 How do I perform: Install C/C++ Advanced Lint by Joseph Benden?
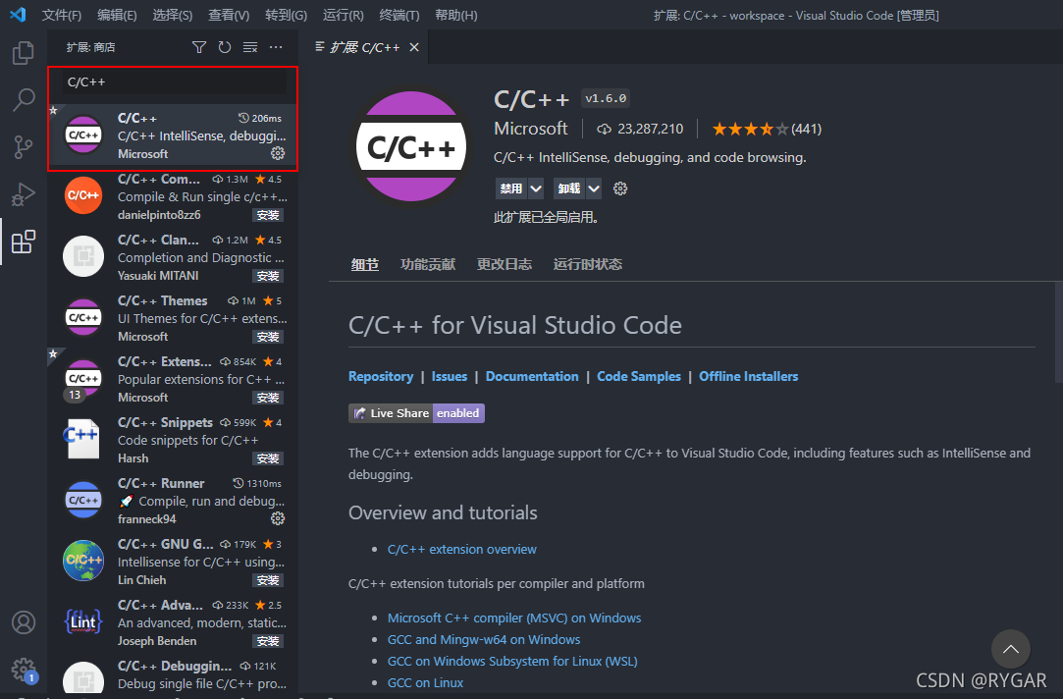268,641
